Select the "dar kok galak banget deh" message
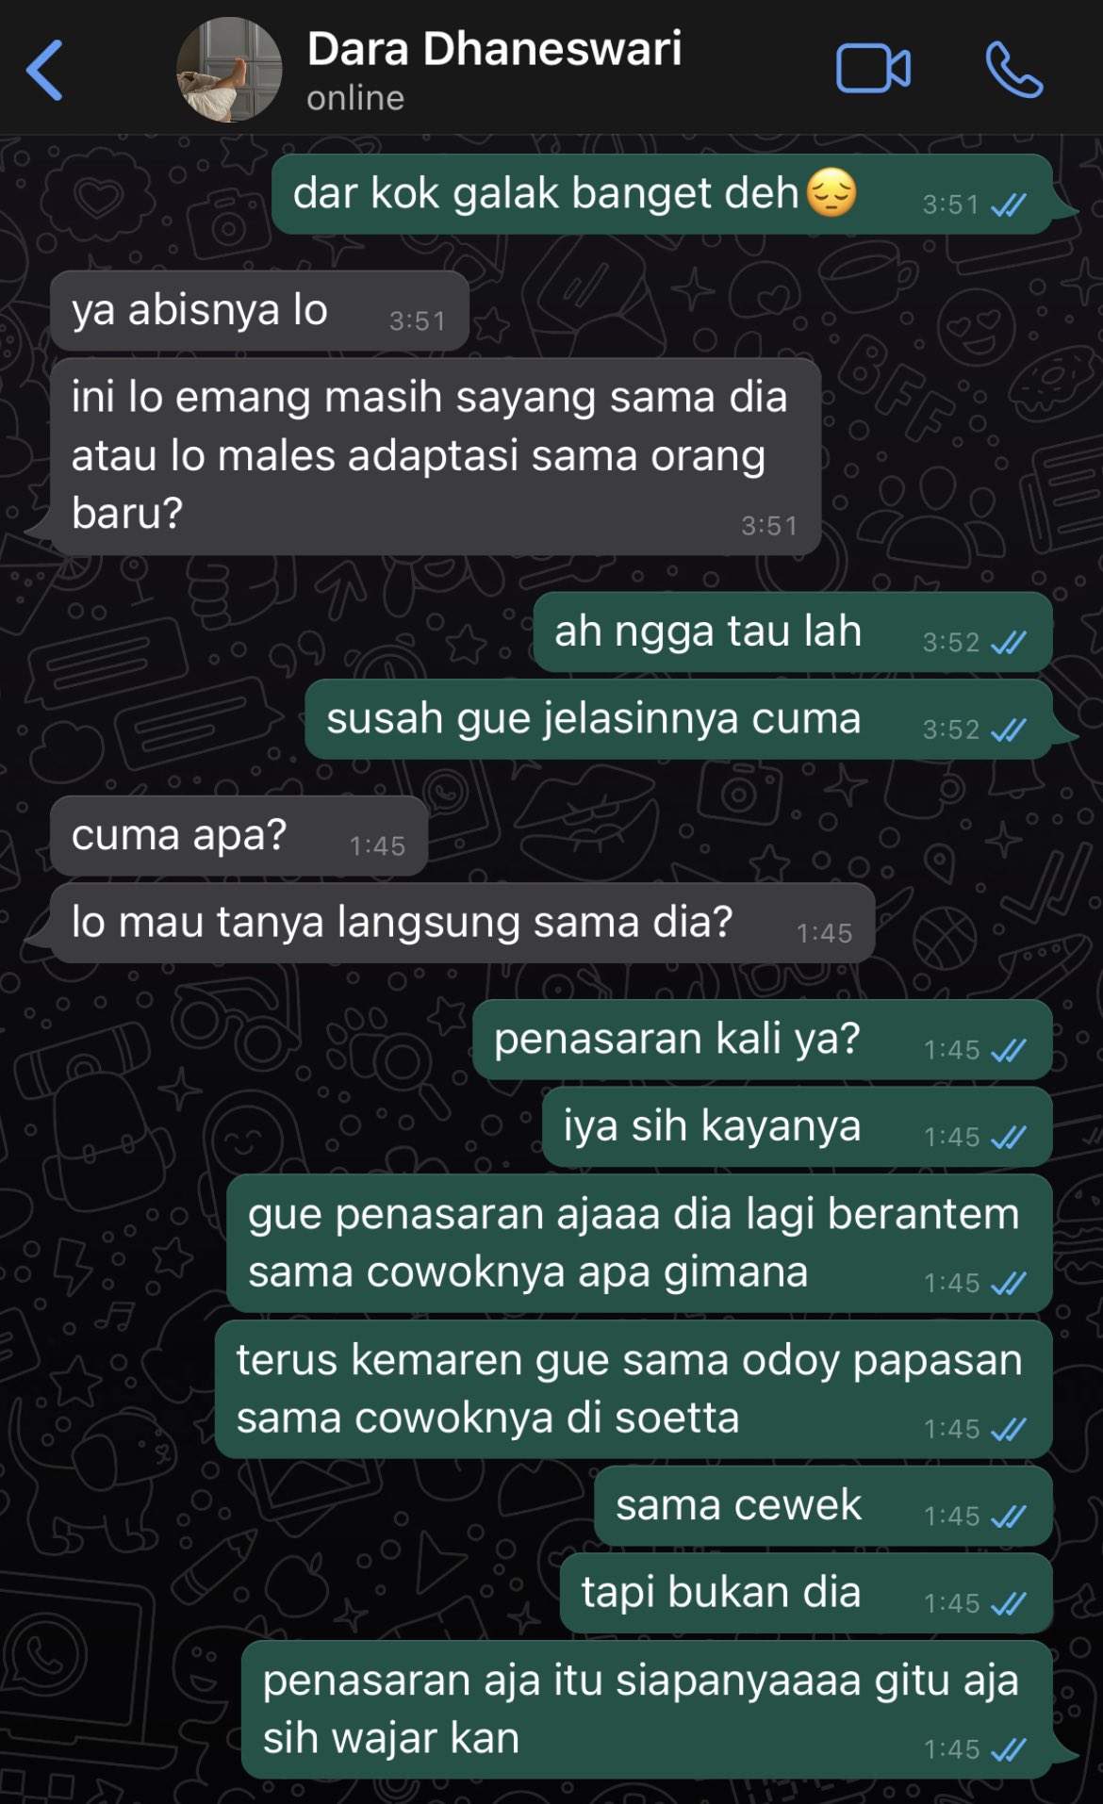This screenshot has height=1804, width=1103. (x=662, y=194)
